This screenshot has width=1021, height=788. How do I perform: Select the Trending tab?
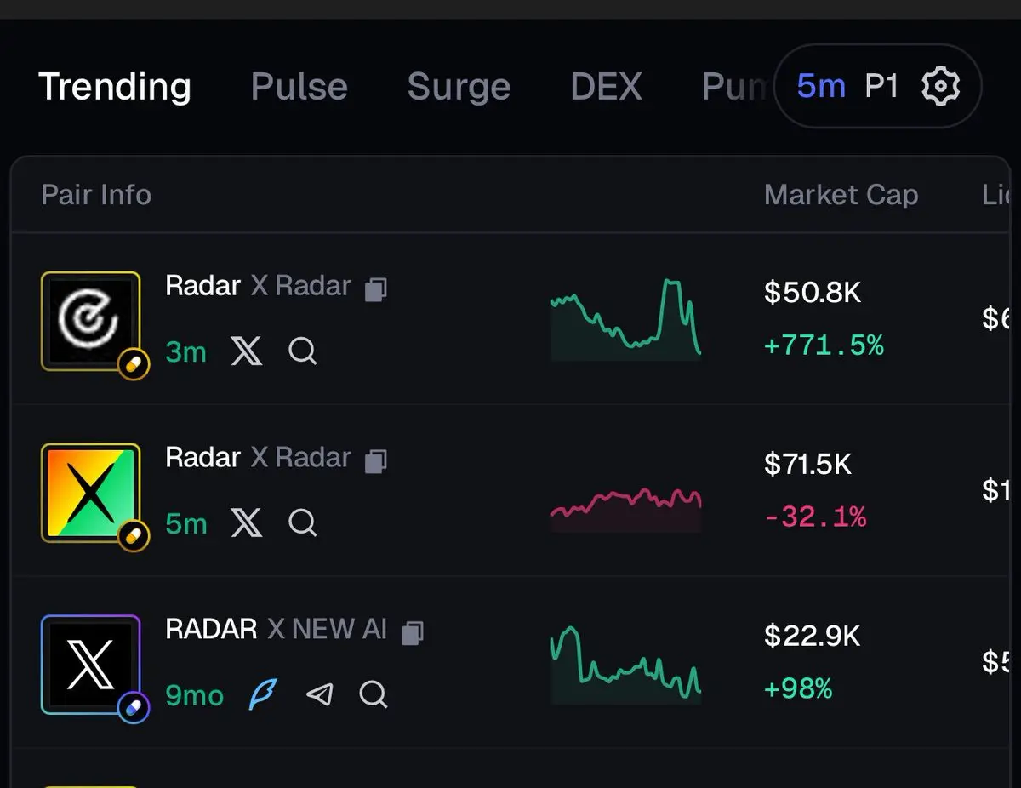115,87
